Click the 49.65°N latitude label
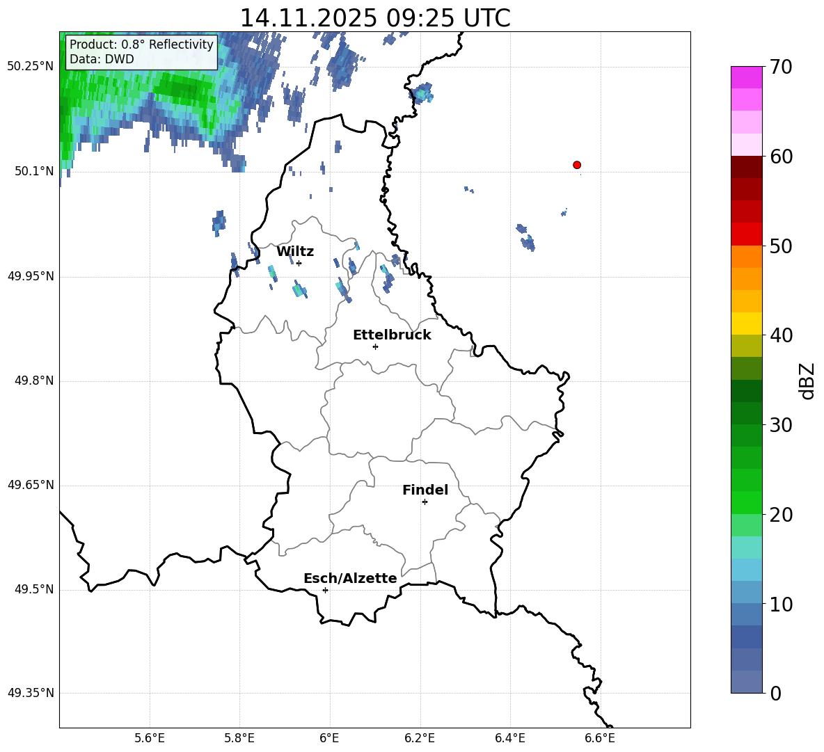824x752 pixels. click(31, 485)
